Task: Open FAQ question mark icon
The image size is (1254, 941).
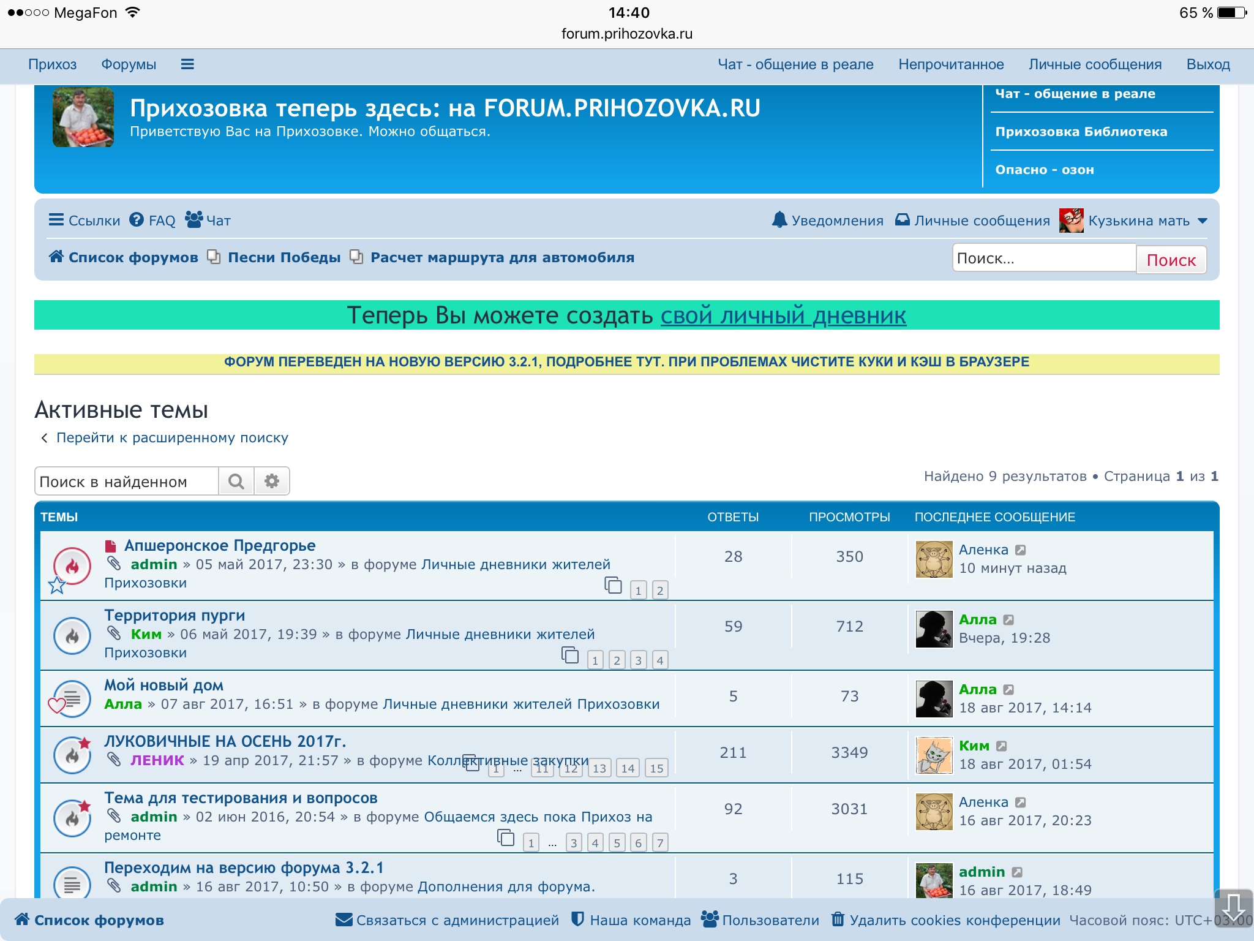Action: tap(137, 220)
